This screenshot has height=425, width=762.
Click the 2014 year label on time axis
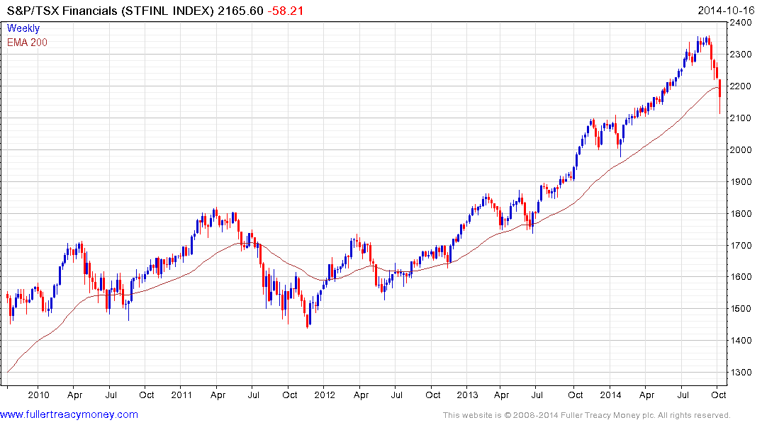point(610,395)
